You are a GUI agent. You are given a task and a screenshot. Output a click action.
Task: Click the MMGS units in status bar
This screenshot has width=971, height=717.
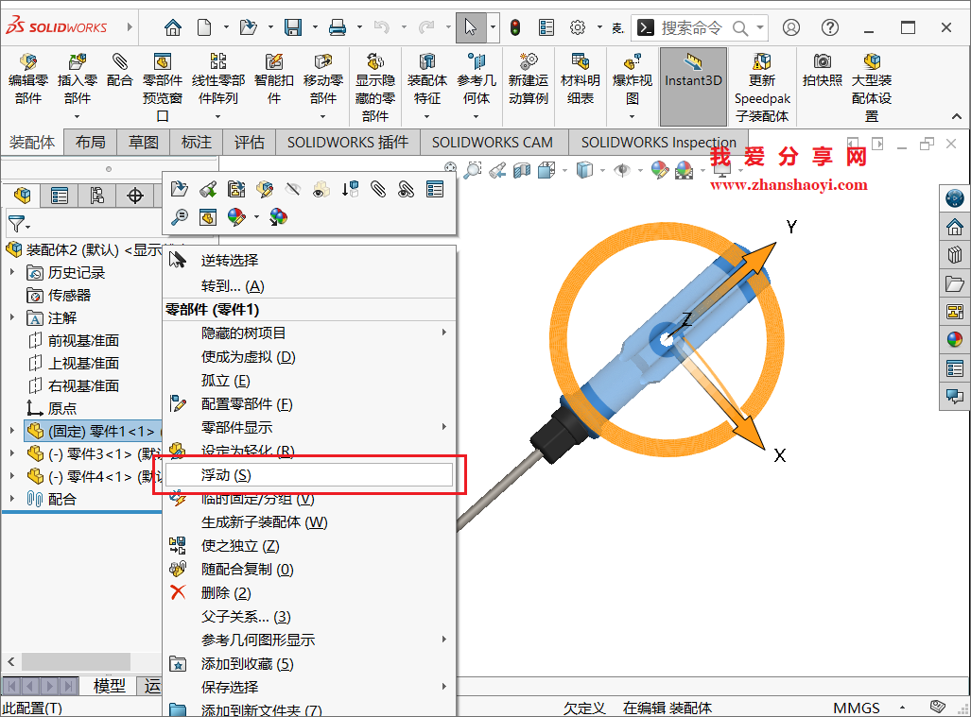857,708
